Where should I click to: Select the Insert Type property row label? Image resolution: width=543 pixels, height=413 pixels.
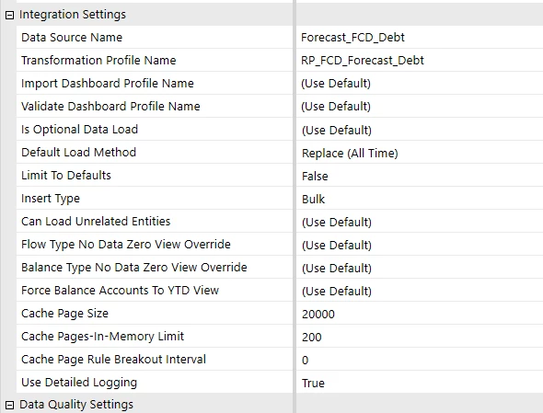(x=51, y=199)
